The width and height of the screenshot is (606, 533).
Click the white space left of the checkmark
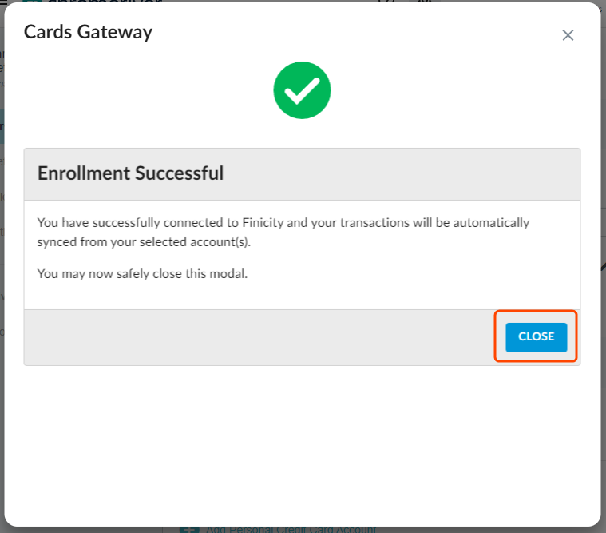[144, 91]
